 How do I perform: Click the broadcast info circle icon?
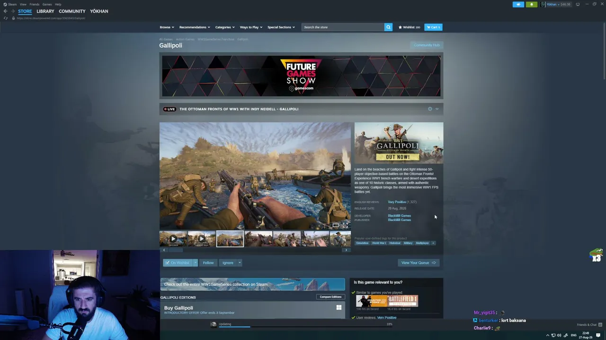click(x=430, y=109)
